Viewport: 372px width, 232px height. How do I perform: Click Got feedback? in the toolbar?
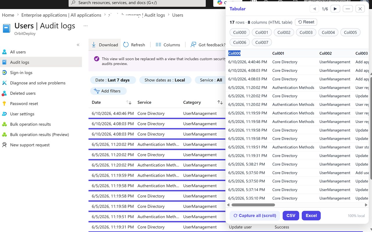tap(208, 45)
